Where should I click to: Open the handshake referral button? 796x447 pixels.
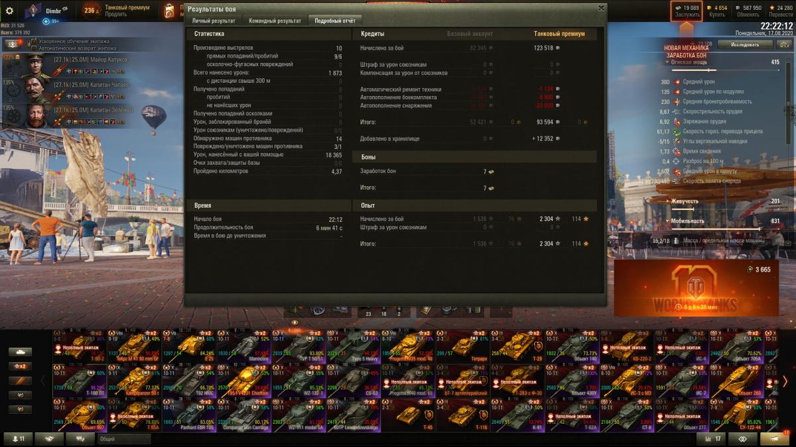click(x=49, y=439)
